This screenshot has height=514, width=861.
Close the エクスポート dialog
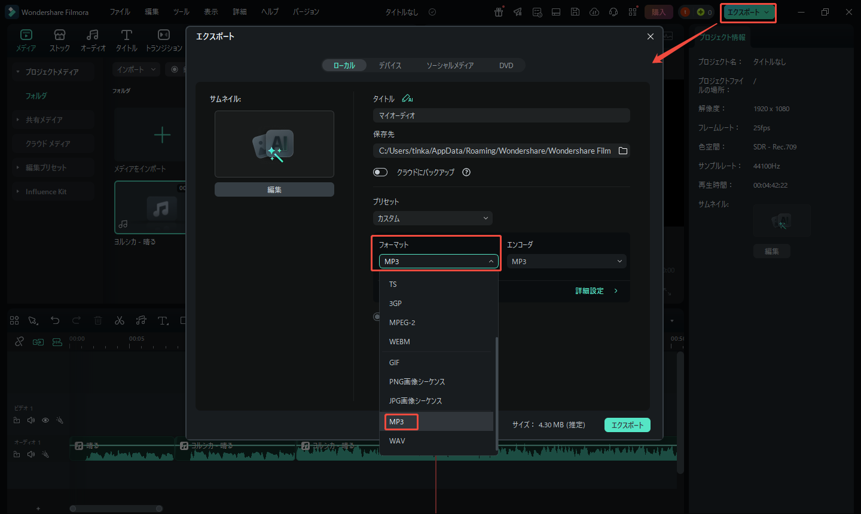651,36
